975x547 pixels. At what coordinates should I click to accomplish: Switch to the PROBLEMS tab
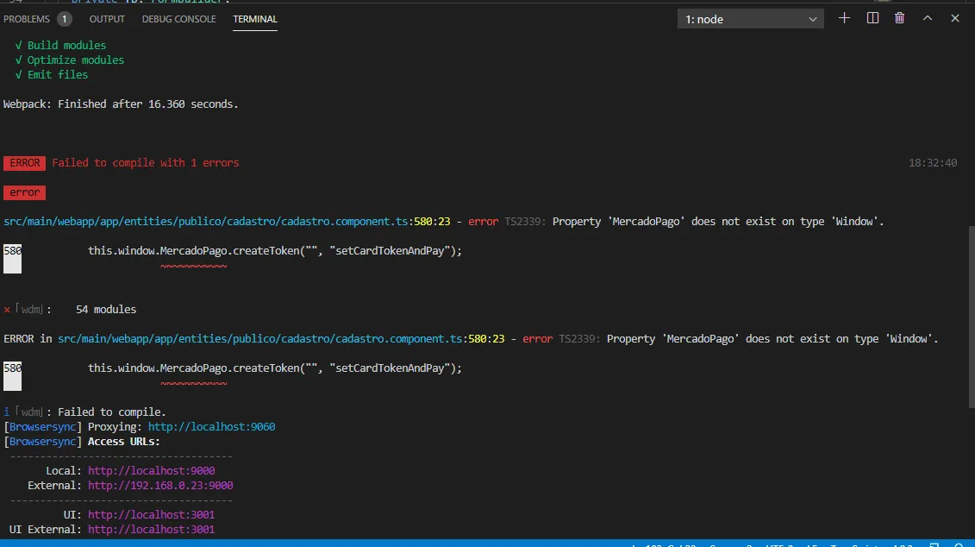tap(27, 19)
